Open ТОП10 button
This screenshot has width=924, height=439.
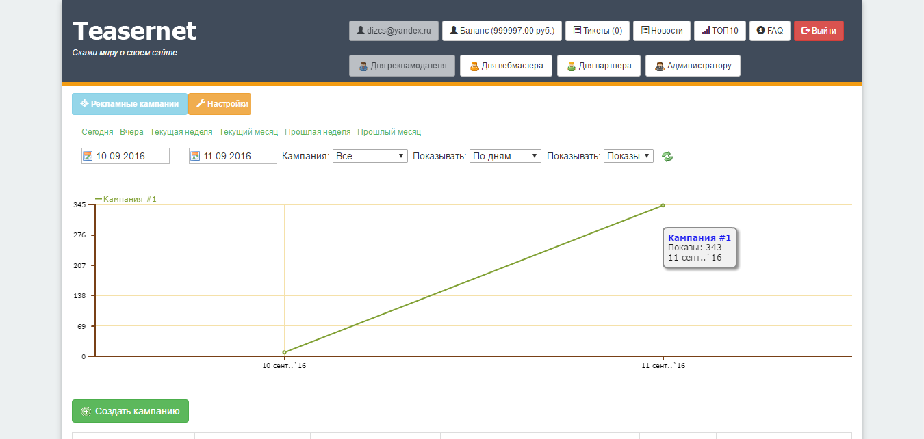(720, 31)
